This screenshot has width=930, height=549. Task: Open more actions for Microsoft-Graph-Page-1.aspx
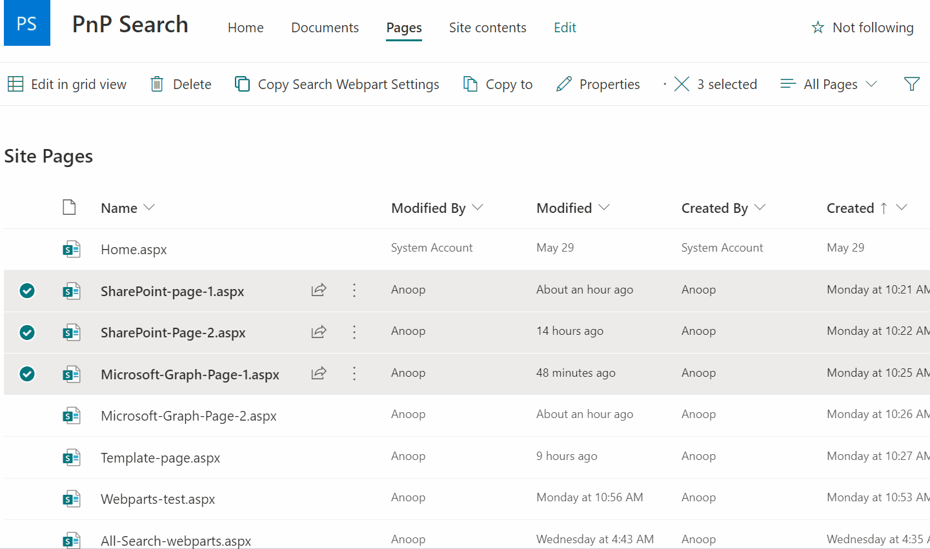tap(354, 374)
